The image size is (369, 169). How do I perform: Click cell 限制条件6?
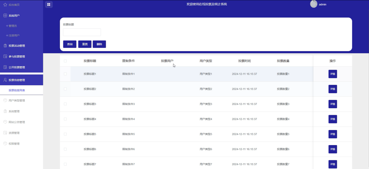tap(129, 149)
